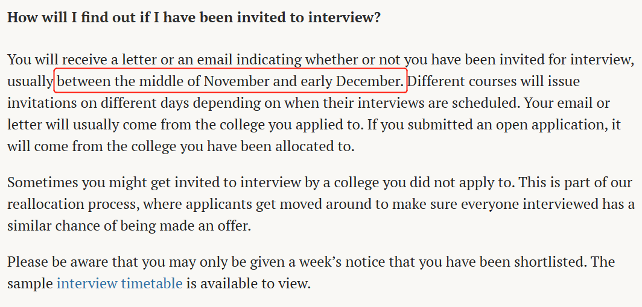The width and height of the screenshot is (642, 307).
Task: Click the sentence starting 'Sometimes you might get invited'
Action: point(261,182)
